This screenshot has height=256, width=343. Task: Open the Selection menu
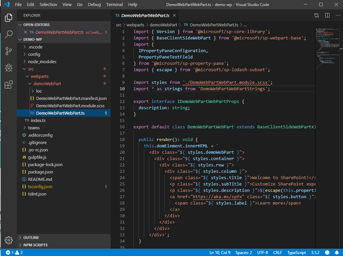pyautogui.click(x=48, y=5)
